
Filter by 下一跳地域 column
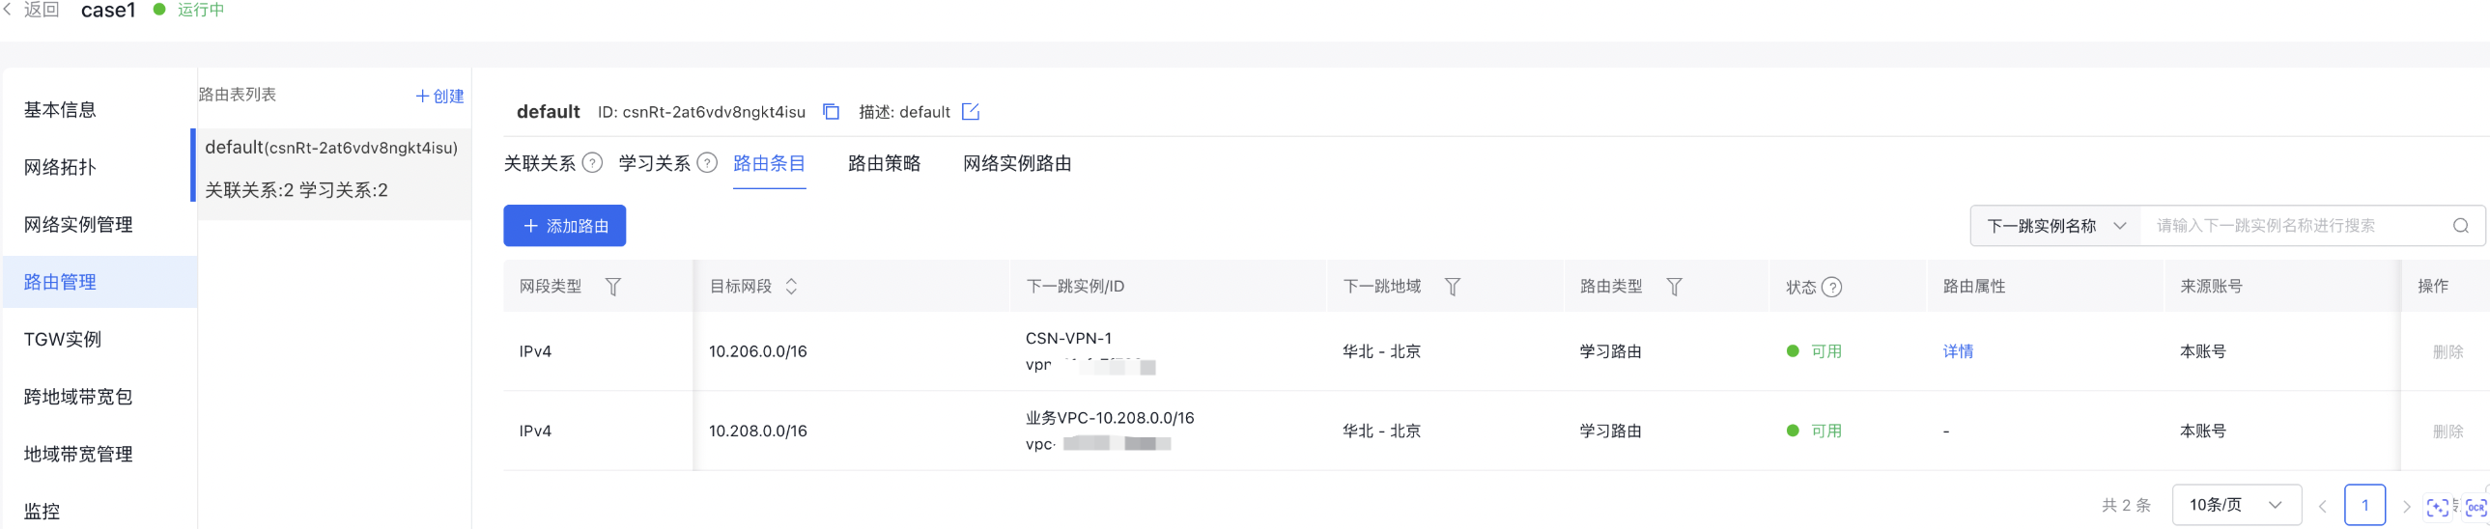click(x=1452, y=287)
